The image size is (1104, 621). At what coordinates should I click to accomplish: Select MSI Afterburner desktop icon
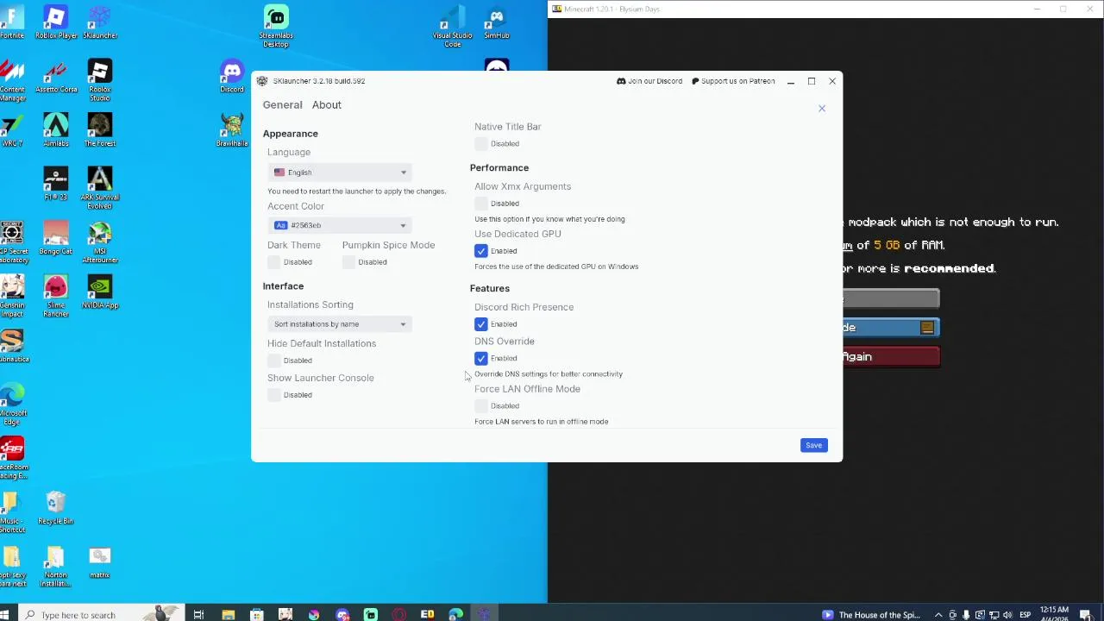coord(100,242)
